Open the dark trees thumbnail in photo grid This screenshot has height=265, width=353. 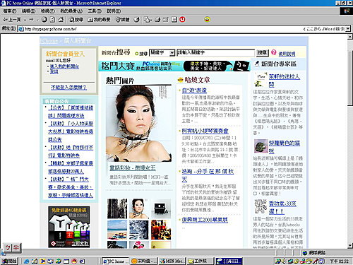117,208
